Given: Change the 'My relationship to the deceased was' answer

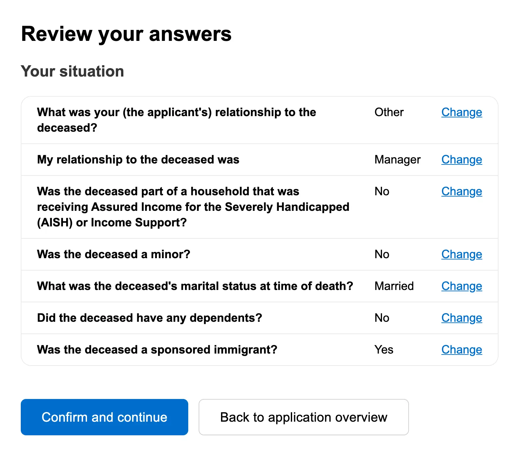Looking at the screenshot, I should pyautogui.click(x=461, y=160).
